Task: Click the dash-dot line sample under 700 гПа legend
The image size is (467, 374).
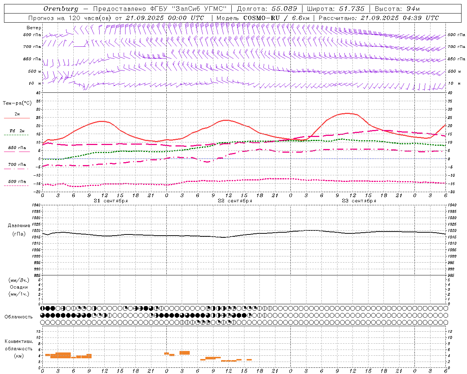Action: coord(16,169)
